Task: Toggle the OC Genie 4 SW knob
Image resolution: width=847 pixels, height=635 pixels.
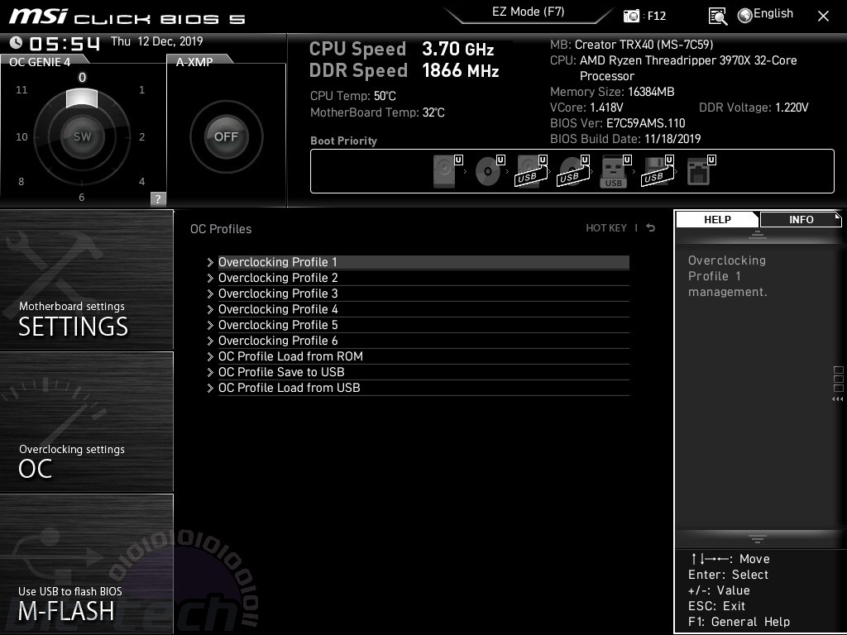Action: [82, 136]
